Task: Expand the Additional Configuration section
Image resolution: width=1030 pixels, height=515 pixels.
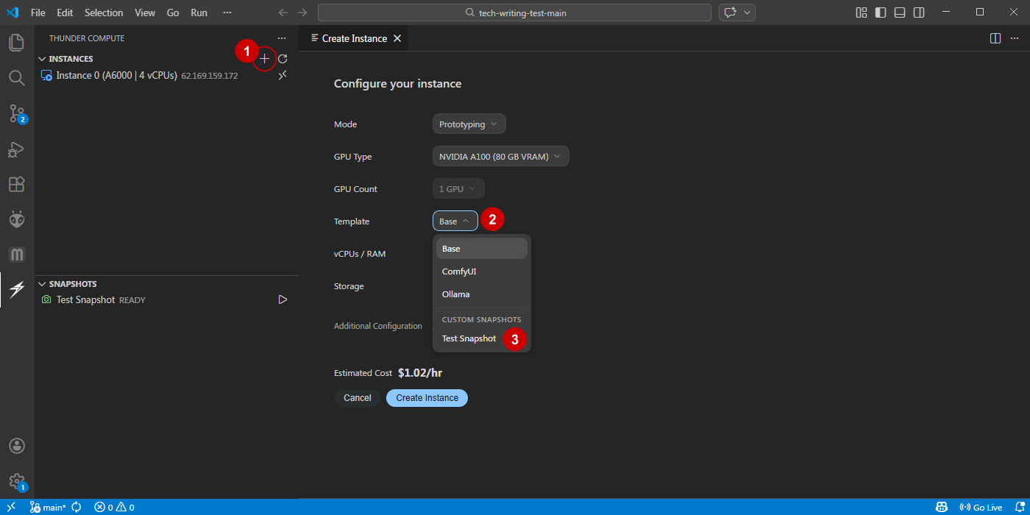Action: tap(378, 326)
